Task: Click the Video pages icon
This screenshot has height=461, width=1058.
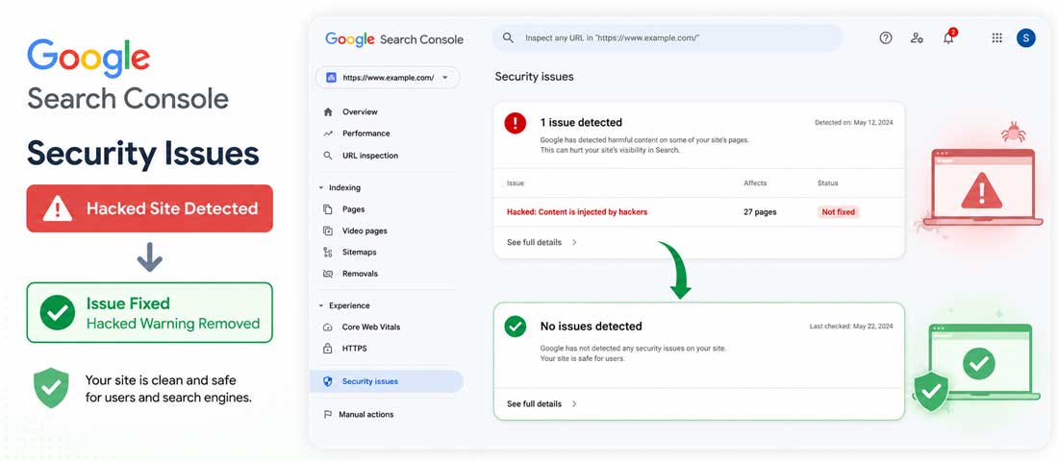Action: click(328, 230)
